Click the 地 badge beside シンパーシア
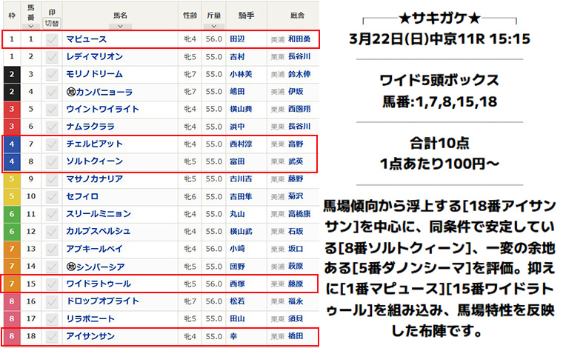 pyautogui.click(x=71, y=267)
